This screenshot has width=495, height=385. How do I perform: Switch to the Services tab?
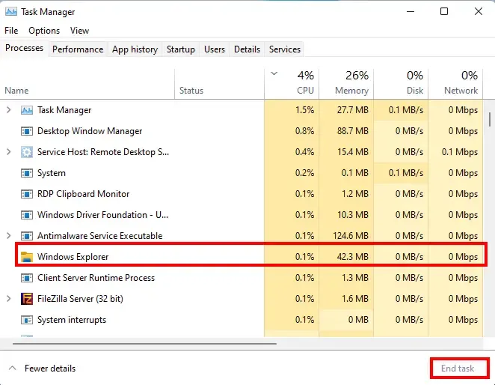[x=285, y=49]
